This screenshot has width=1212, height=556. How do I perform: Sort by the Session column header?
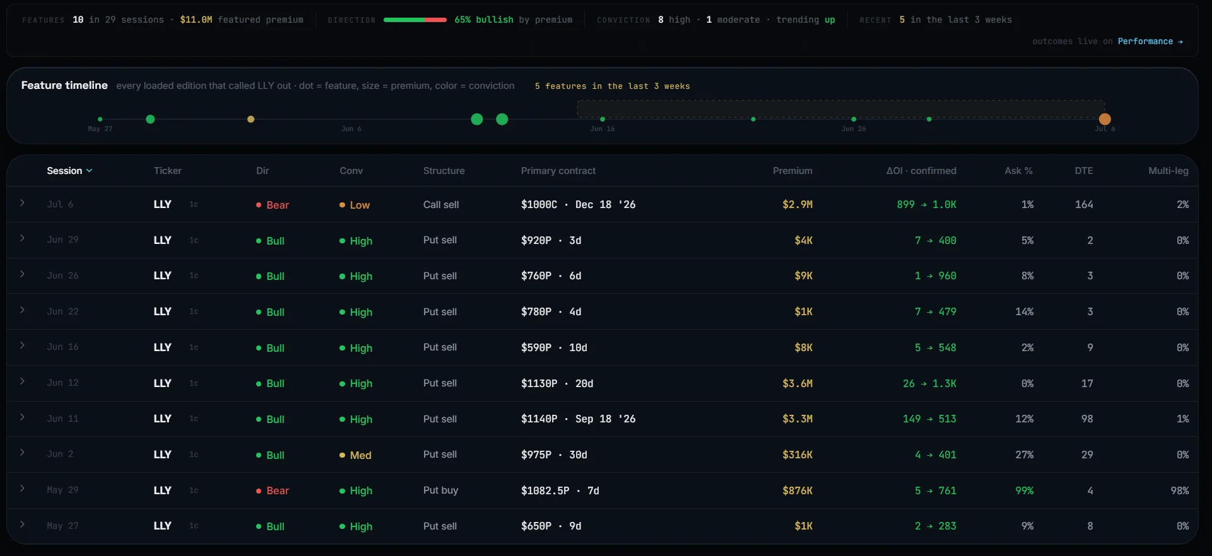coord(69,171)
